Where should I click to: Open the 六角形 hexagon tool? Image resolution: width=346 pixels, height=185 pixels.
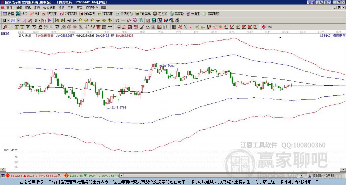194,14
